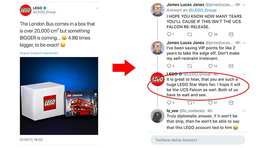This screenshot has width=265, height=148.
Task: Open James Lucas Jones' avatar on first tweet
Action: click(158, 10)
